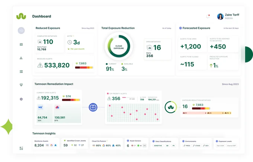Viewport: 253px width, 162px height.
Task: Click the Cloud Exposure donut chart
Action: pyautogui.click(x=119, y=46)
